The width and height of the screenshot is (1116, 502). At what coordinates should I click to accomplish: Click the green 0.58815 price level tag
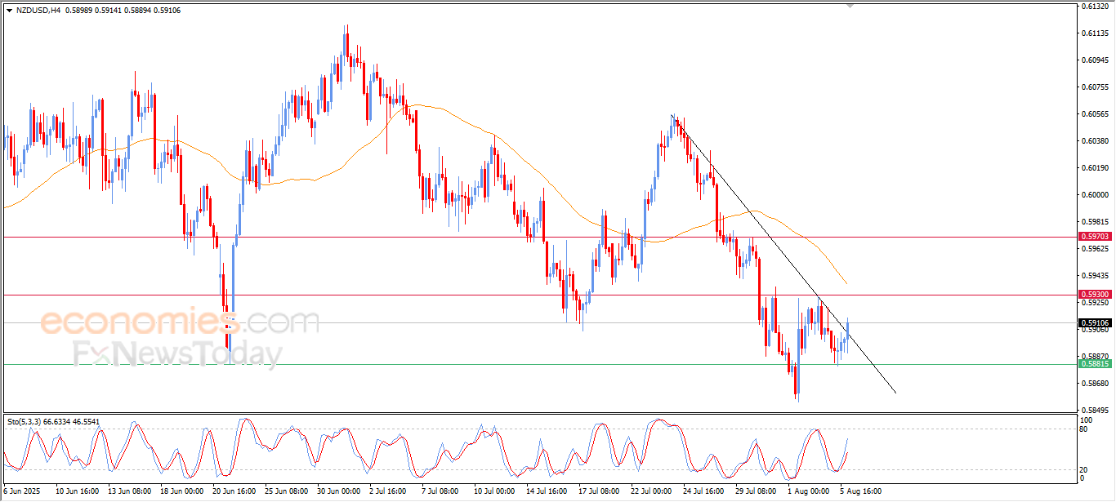pos(1095,364)
